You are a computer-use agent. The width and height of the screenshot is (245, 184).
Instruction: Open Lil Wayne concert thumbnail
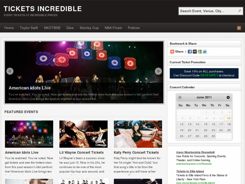[84, 134]
